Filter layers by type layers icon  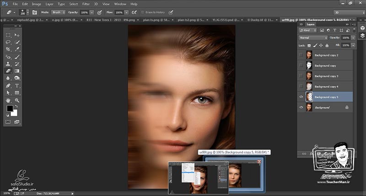click(335, 30)
